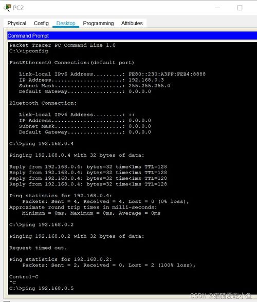Select the Desktop tab
This screenshot has width=257, height=302.
(x=66, y=23)
